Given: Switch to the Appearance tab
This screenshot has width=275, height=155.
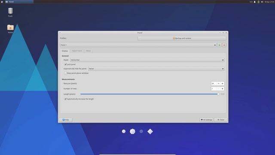Looking at the screenshot, I should pos(77,51).
